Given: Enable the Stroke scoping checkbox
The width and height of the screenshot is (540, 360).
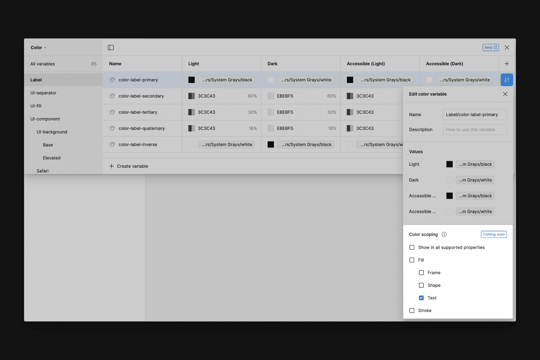Looking at the screenshot, I should 412,310.
